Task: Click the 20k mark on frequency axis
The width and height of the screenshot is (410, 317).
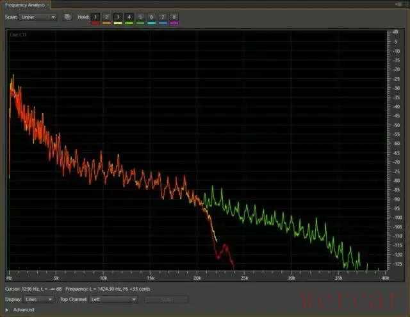Action: tap(197, 278)
